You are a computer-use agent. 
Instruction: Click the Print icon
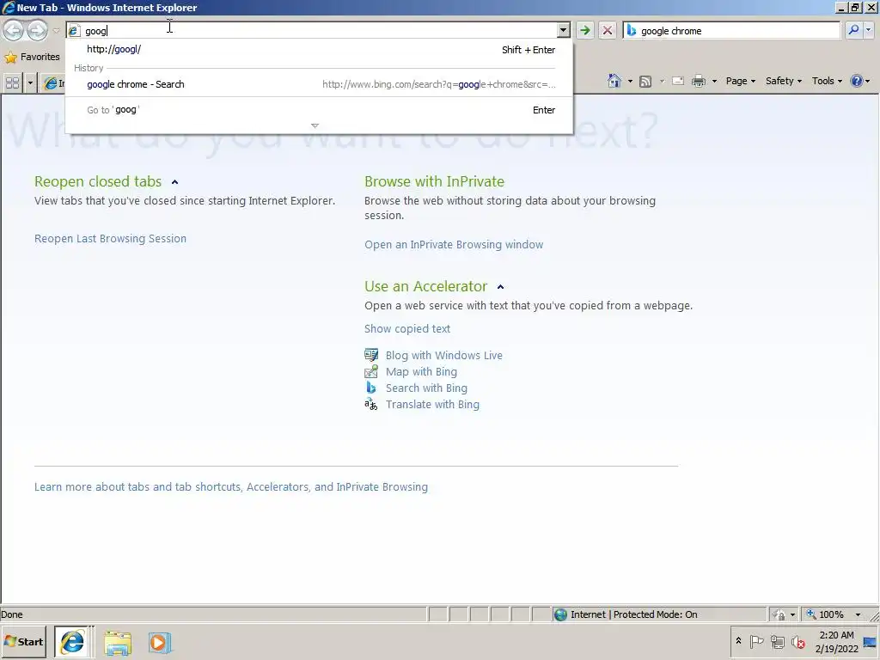698,82
